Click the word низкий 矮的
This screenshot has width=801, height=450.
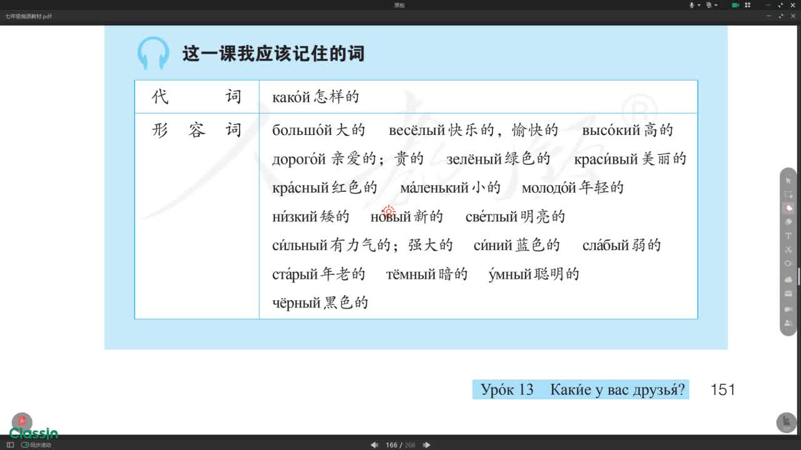311,216
